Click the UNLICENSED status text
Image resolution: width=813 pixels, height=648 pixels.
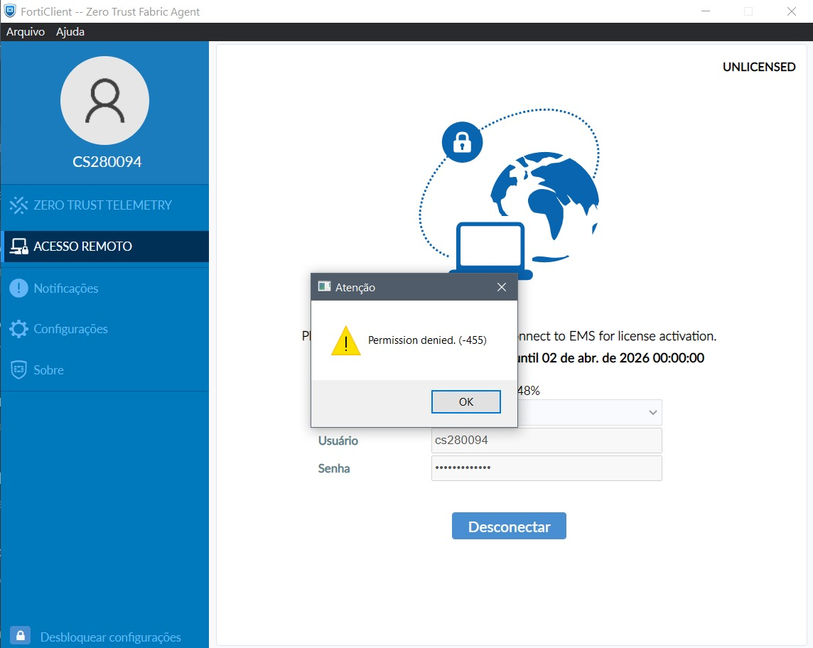coord(759,67)
